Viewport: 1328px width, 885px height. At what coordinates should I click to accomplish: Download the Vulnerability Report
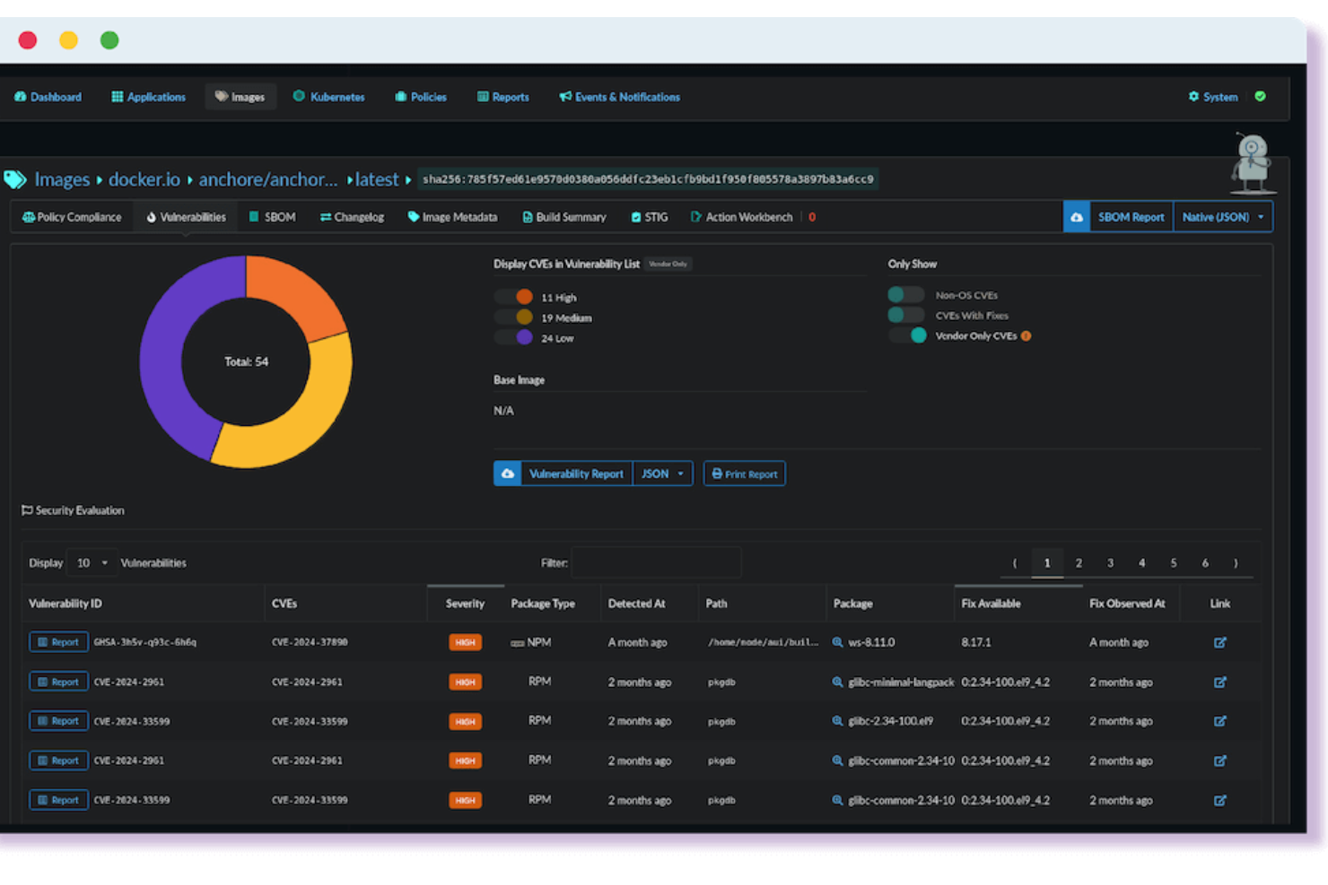click(x=576, y=473)
